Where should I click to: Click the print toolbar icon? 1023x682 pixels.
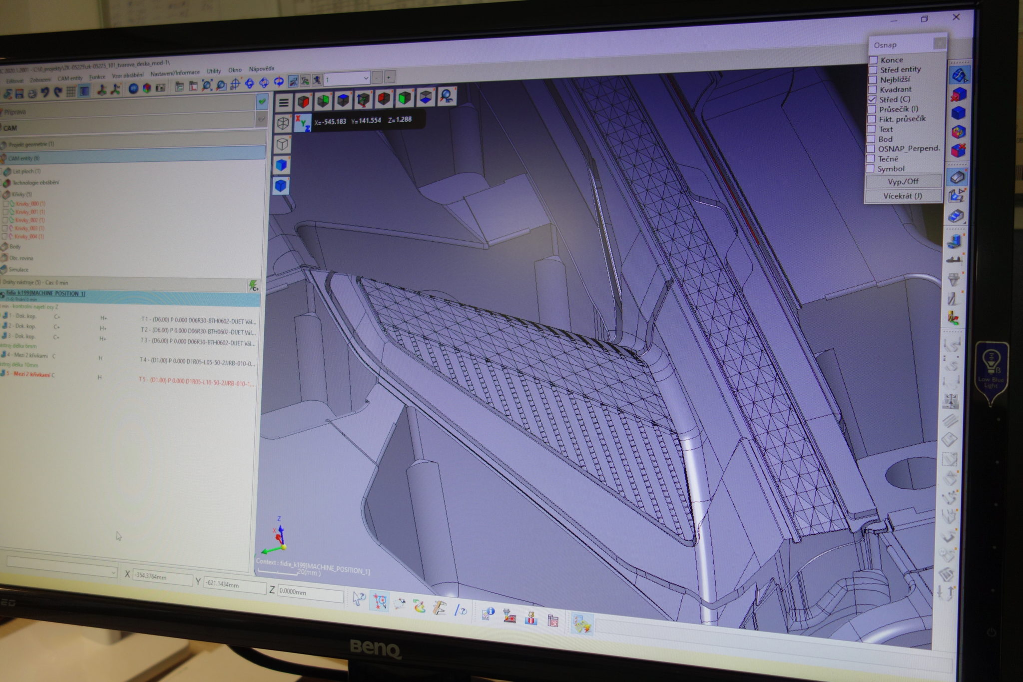(32, 93)
